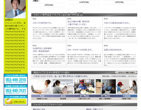Select the step 1 customer order photo

(x=41, y=86)
